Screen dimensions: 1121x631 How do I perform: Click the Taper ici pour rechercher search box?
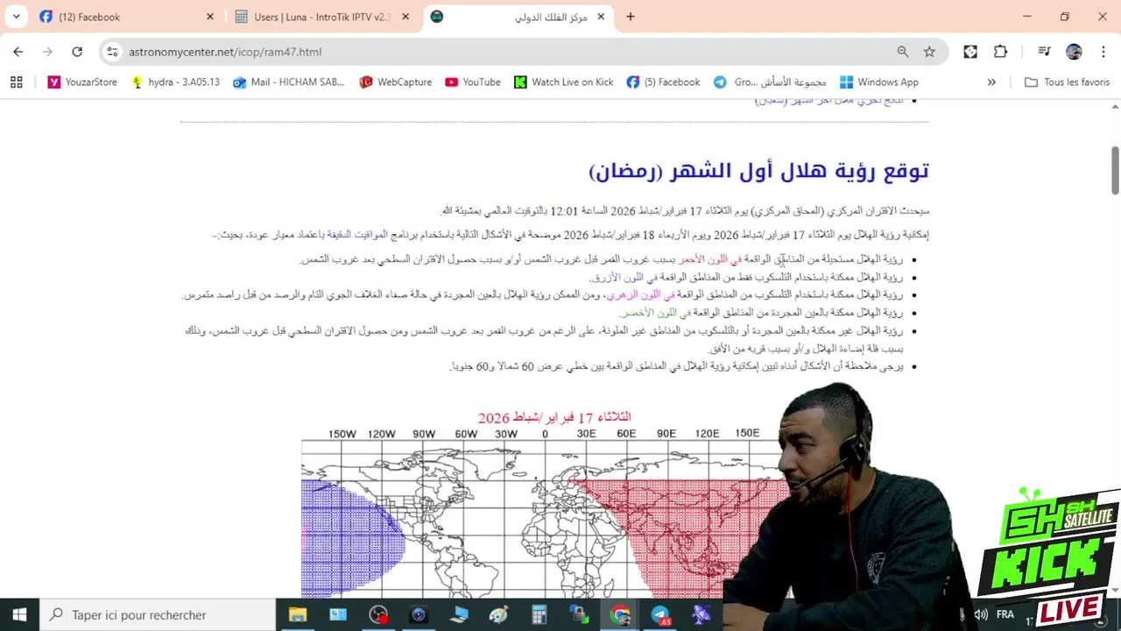158,614
